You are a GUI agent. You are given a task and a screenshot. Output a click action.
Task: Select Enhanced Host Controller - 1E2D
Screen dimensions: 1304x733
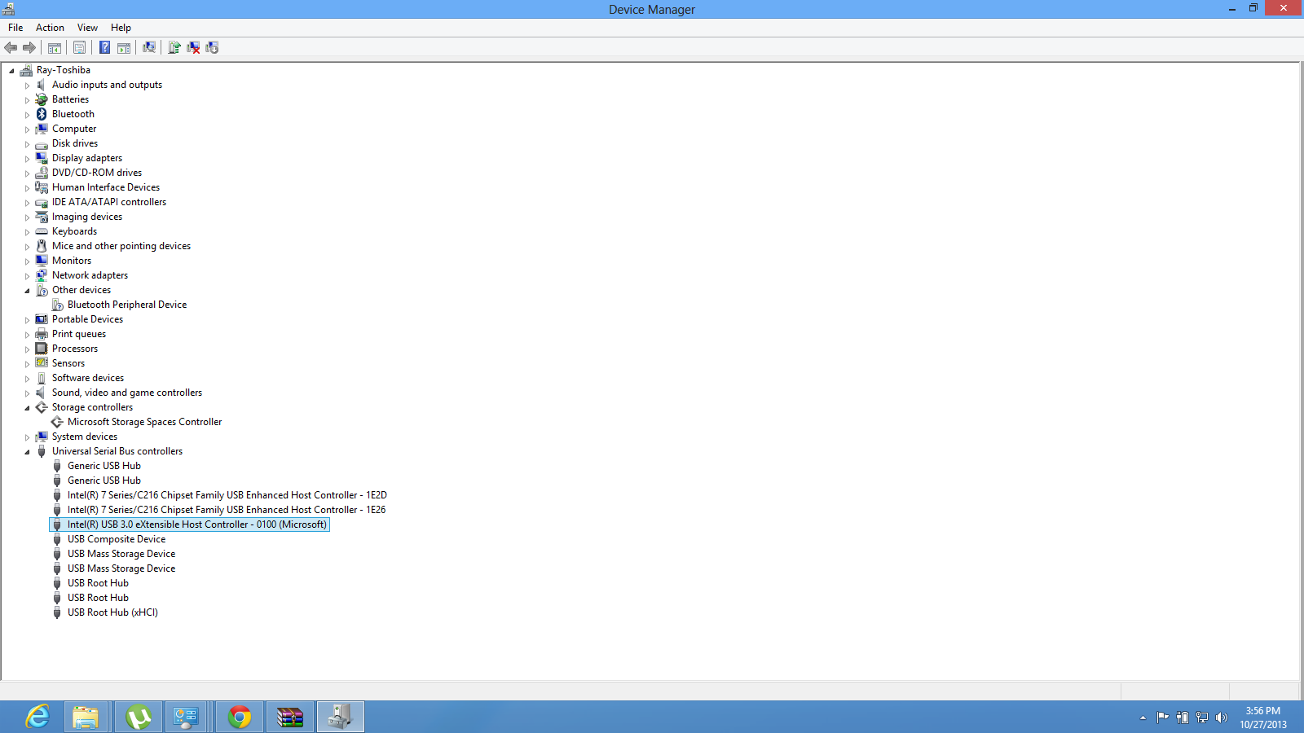coord(227,495)
